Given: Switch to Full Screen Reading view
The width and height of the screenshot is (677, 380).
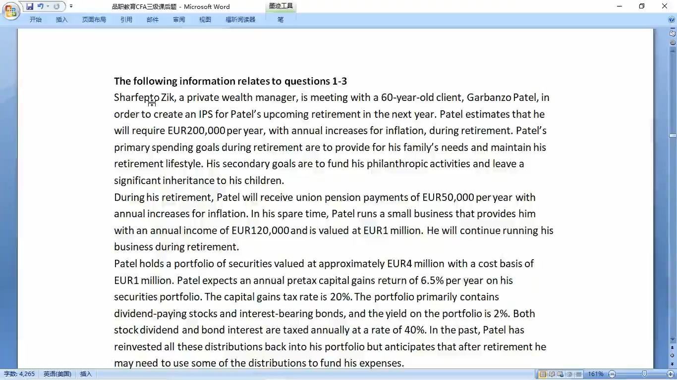Looking at the screenshot, I should pyautogui.click(x=552, y=374).
